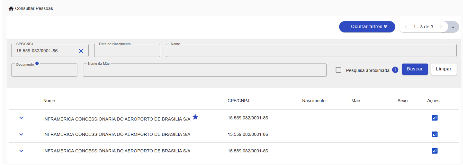This screenshot has height=165, width=463.
Task: Expand the second INFRAMERICA result row
Action: pos(21,135)
